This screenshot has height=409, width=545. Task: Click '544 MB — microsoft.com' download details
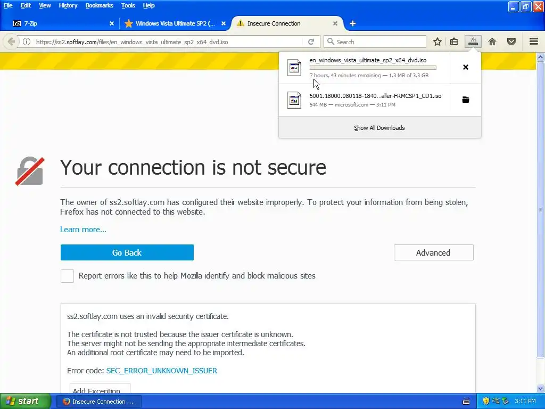coord(338,105)
